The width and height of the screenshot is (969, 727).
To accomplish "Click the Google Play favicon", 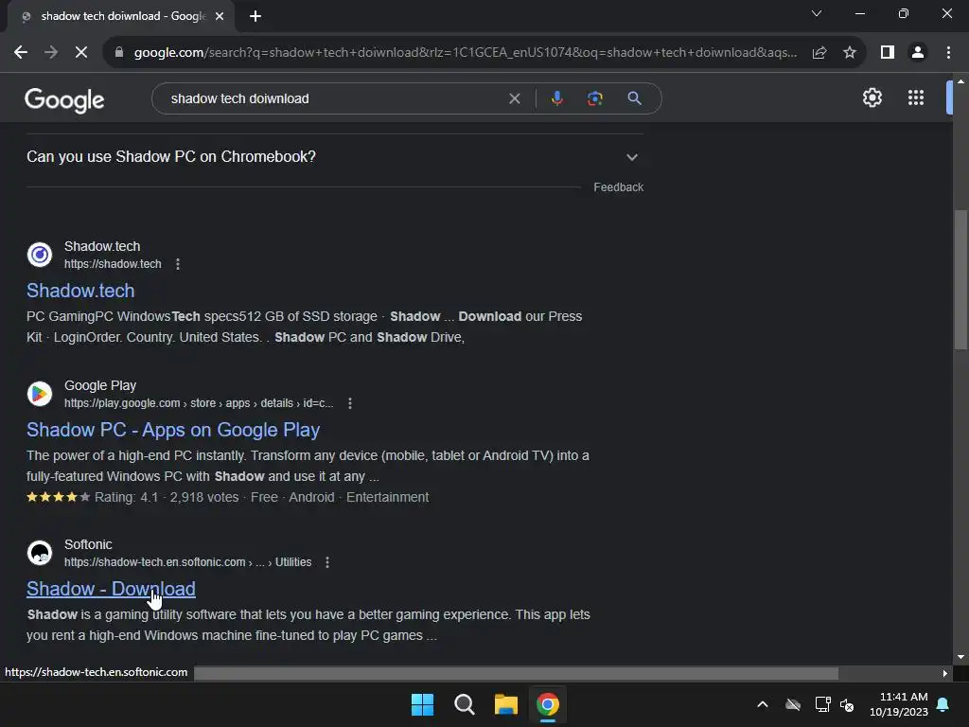I will 40,394.
